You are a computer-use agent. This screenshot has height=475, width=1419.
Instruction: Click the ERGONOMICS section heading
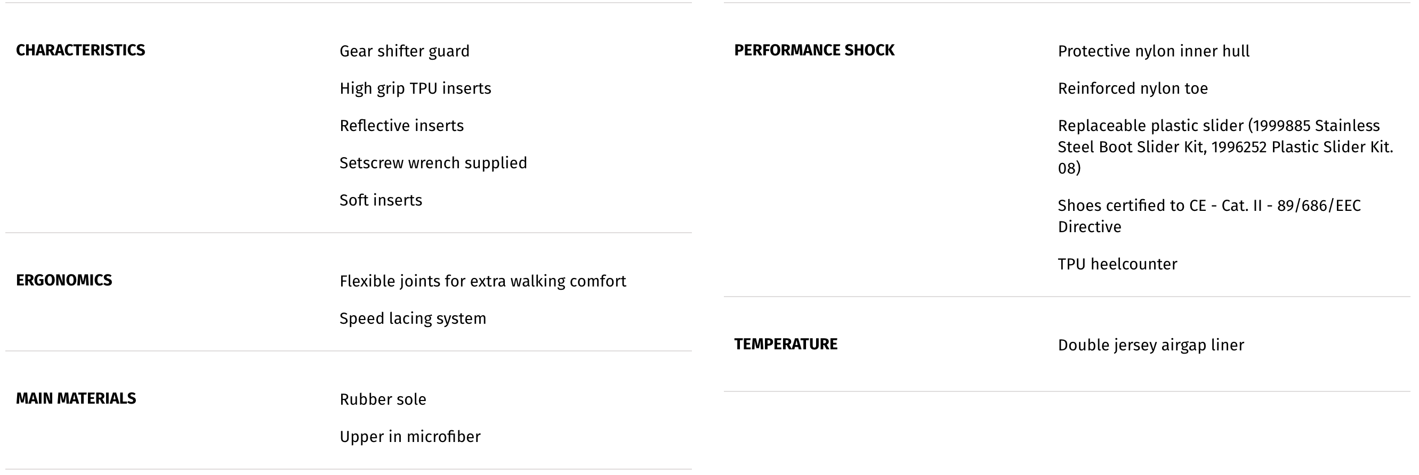pos(64,280)
